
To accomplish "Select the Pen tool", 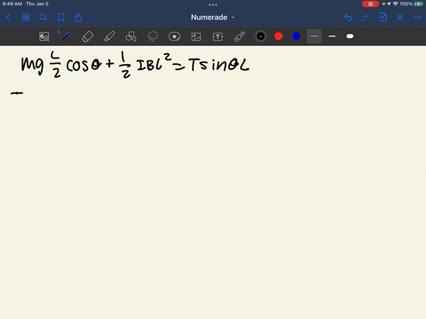I will pos(66,36).
